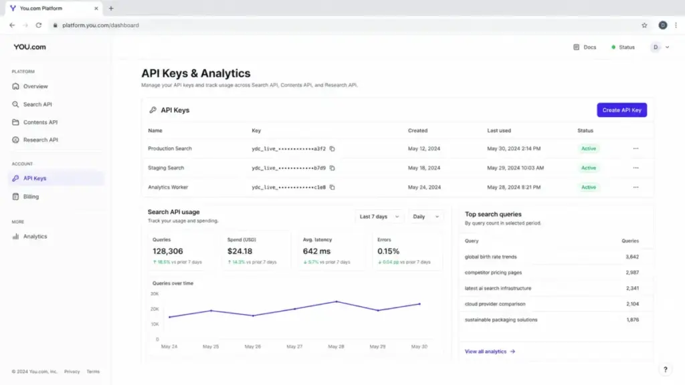685x385 pixels.
Task: Copy the Staging Search key ending b7d9
Action: [x=332, y=168]
